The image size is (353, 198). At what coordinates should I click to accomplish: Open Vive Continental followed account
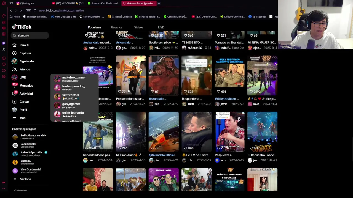click(27, 170)
